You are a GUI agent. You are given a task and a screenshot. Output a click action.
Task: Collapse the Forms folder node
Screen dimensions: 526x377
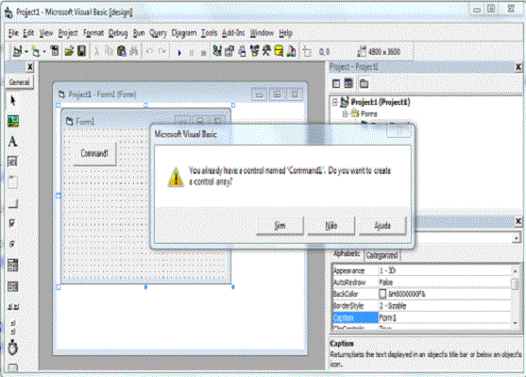(345, 114)
